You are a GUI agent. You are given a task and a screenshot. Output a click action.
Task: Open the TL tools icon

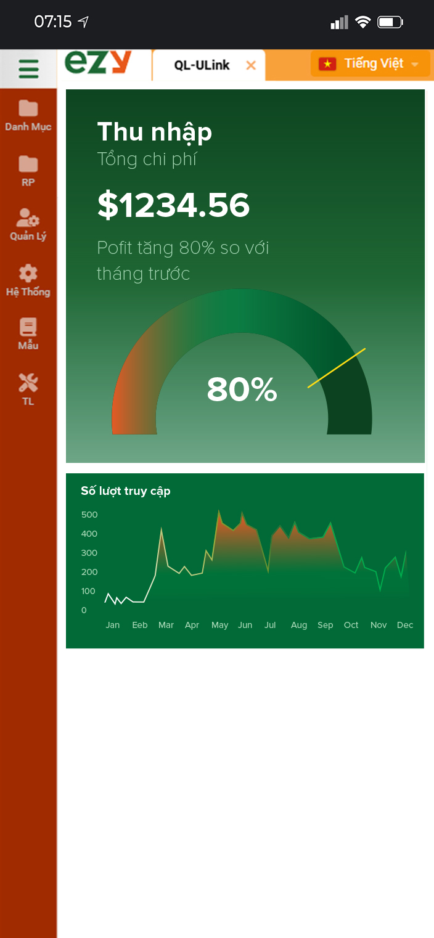(28, 383)
